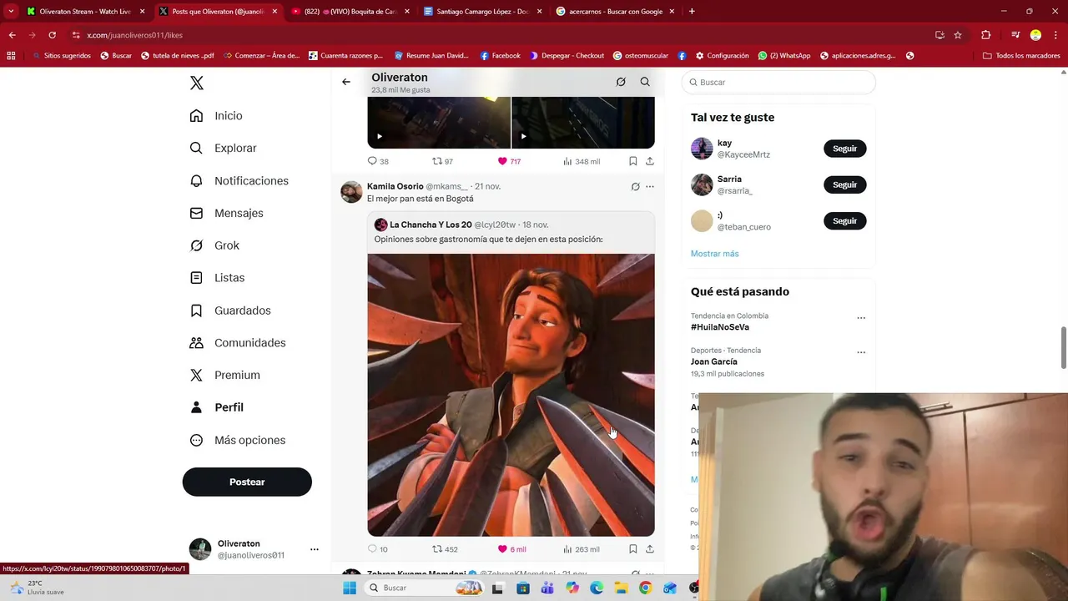Bookmark the Kamila Osorio post
The width and height of the screenshot is (1068, 601).
pyautogui.click(x=632, y=549)
